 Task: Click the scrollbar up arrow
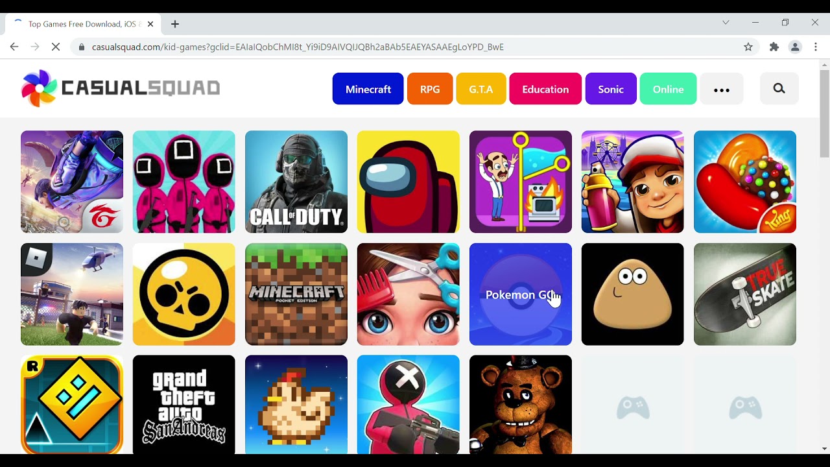(x=824, y=64)
